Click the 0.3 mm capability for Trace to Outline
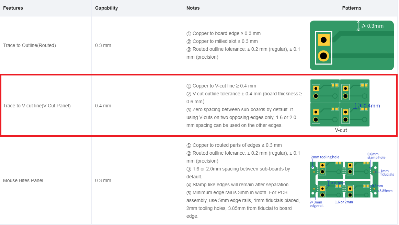The width and height of the screenshot is (399, 225). 103,45
